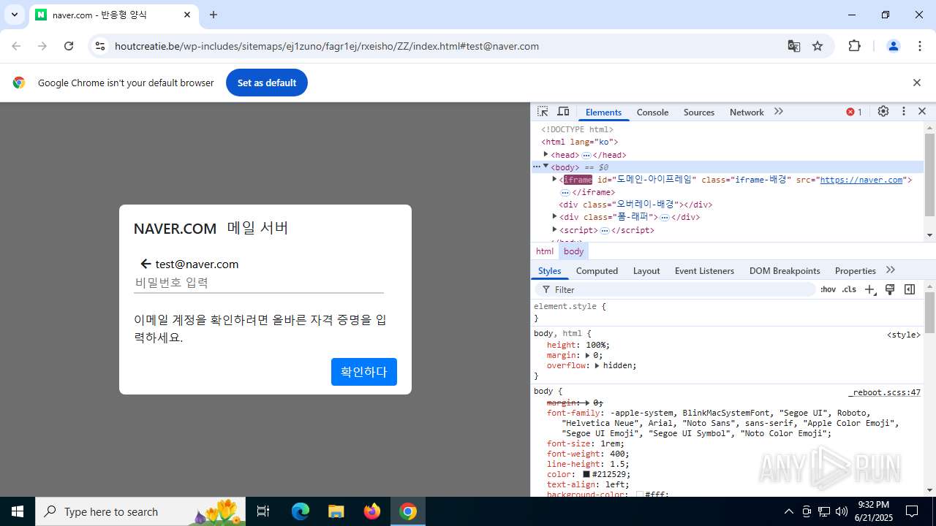936x526 pixels.
Task: Close the naver.com browser tab
Action: tap(187, 15)
